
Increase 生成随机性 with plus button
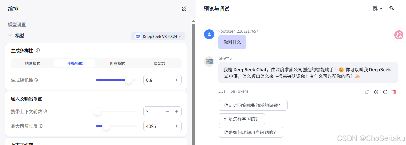click(x=176, y=80)
